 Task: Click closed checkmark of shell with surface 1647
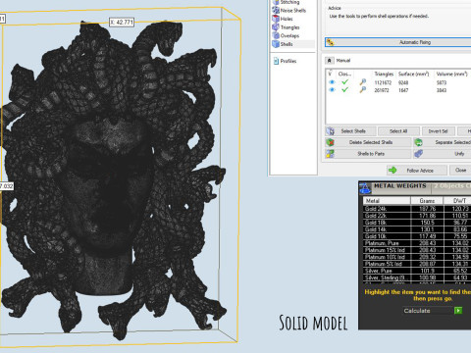[x=344, y=90]
